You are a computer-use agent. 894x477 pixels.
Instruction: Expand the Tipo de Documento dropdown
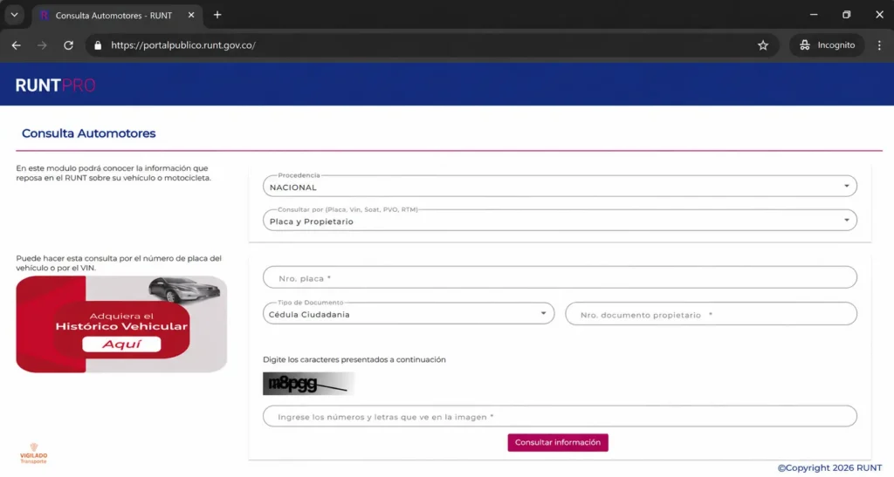pyautogui.click(x=409, y=314)
